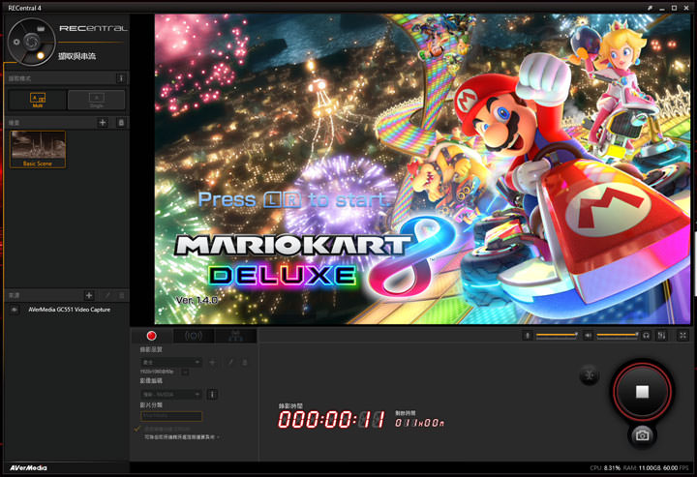Open the audio mixer settings icon
Screen dimensions: 697x477
pyautogui.click(x=661, y=335)
